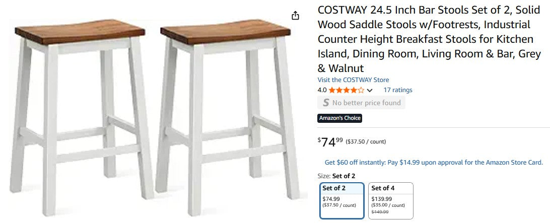Click the 4.0 rating number

[322, 90]
